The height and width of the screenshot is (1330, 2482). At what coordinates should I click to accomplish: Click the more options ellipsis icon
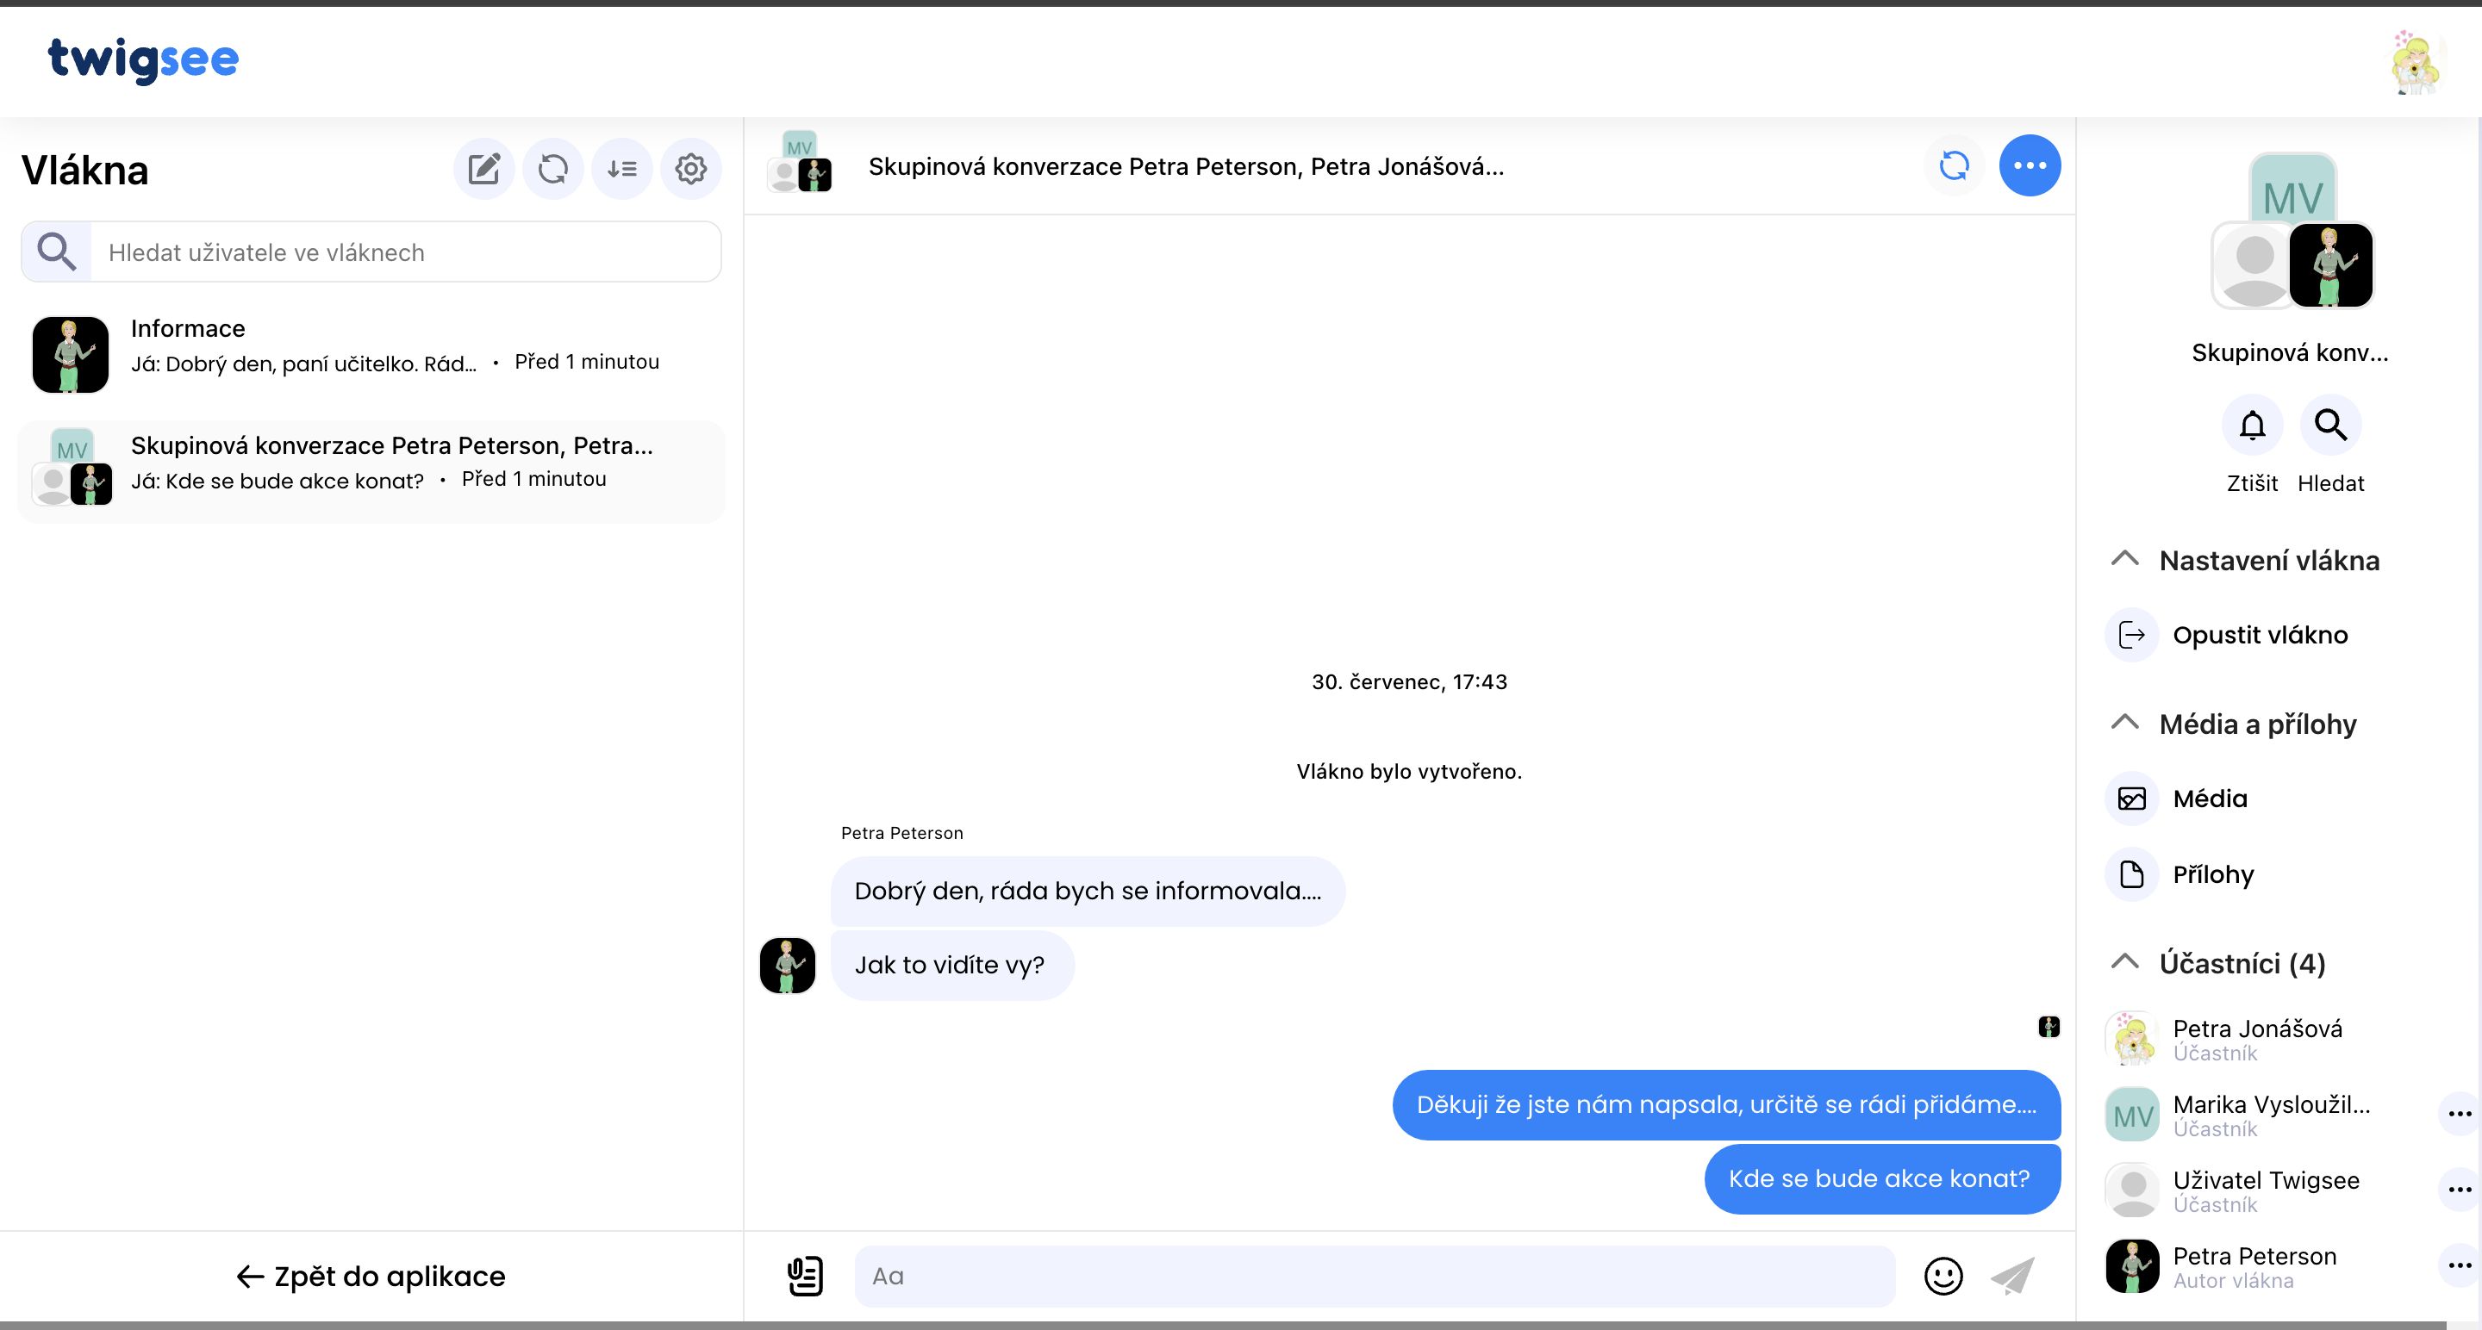[2029, 165]
